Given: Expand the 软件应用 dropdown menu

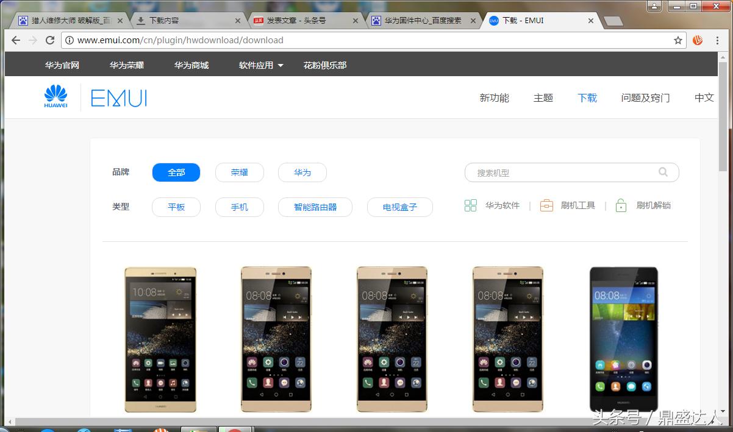Looking at the screenshot, I should (x=261, y=64).
